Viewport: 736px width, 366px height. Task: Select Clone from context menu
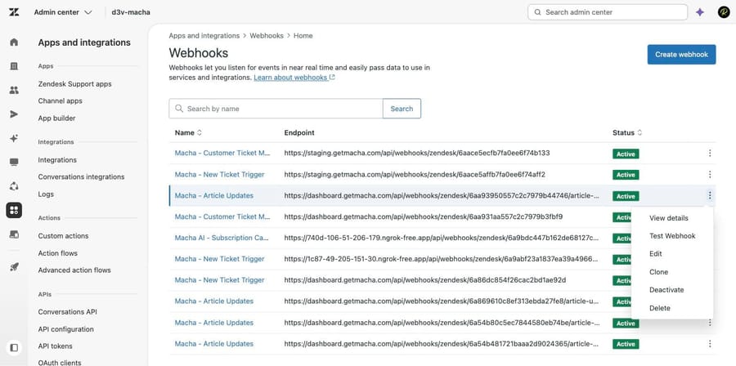[x=658, y=272]
